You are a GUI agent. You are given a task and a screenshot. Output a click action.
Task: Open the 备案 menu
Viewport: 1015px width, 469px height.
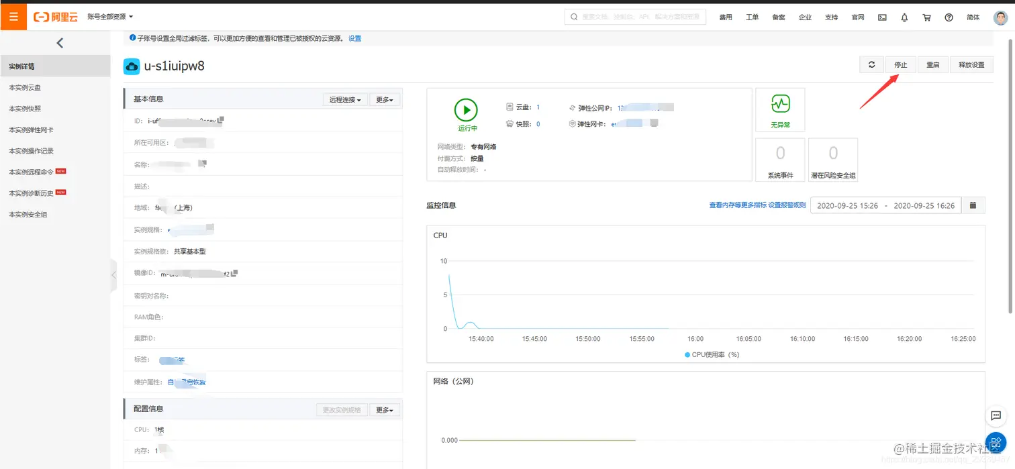click(x=779, y=17)
